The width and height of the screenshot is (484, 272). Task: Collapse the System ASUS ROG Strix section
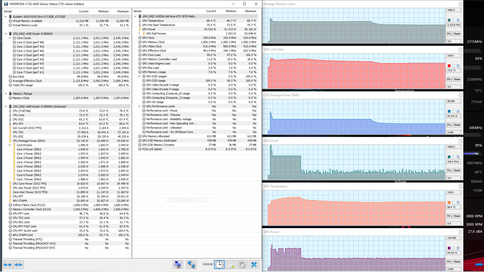[x=6, y=17]
